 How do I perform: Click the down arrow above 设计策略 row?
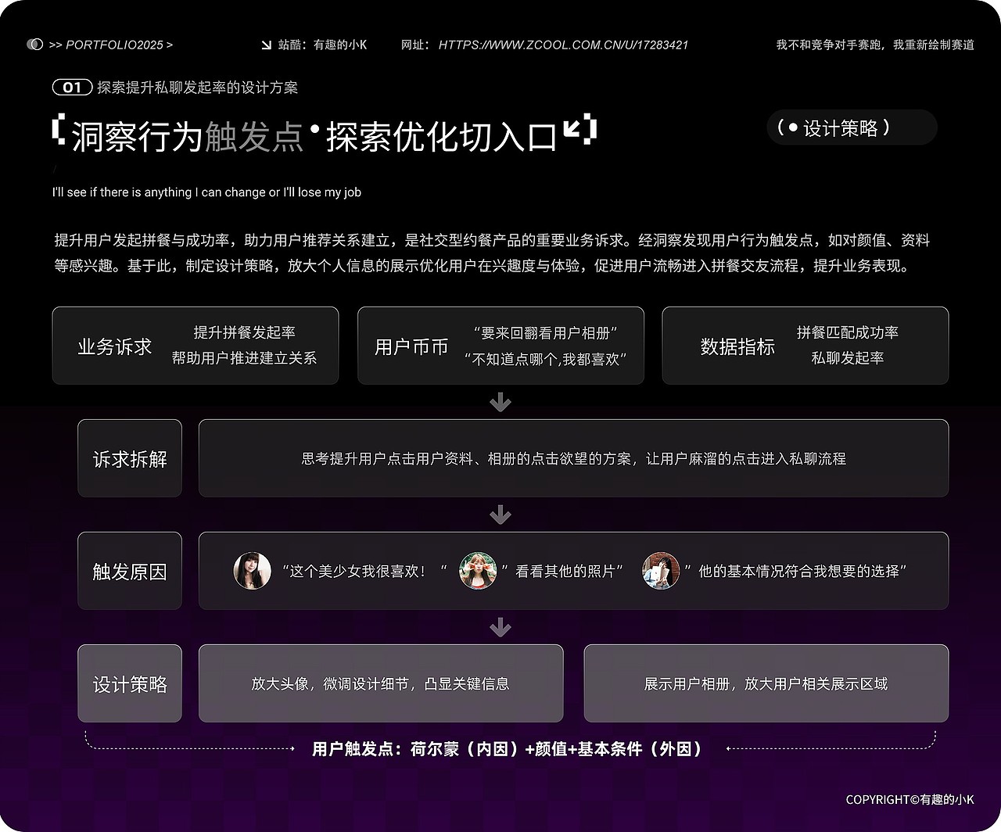pyautogui.click(x=500, y=628)
